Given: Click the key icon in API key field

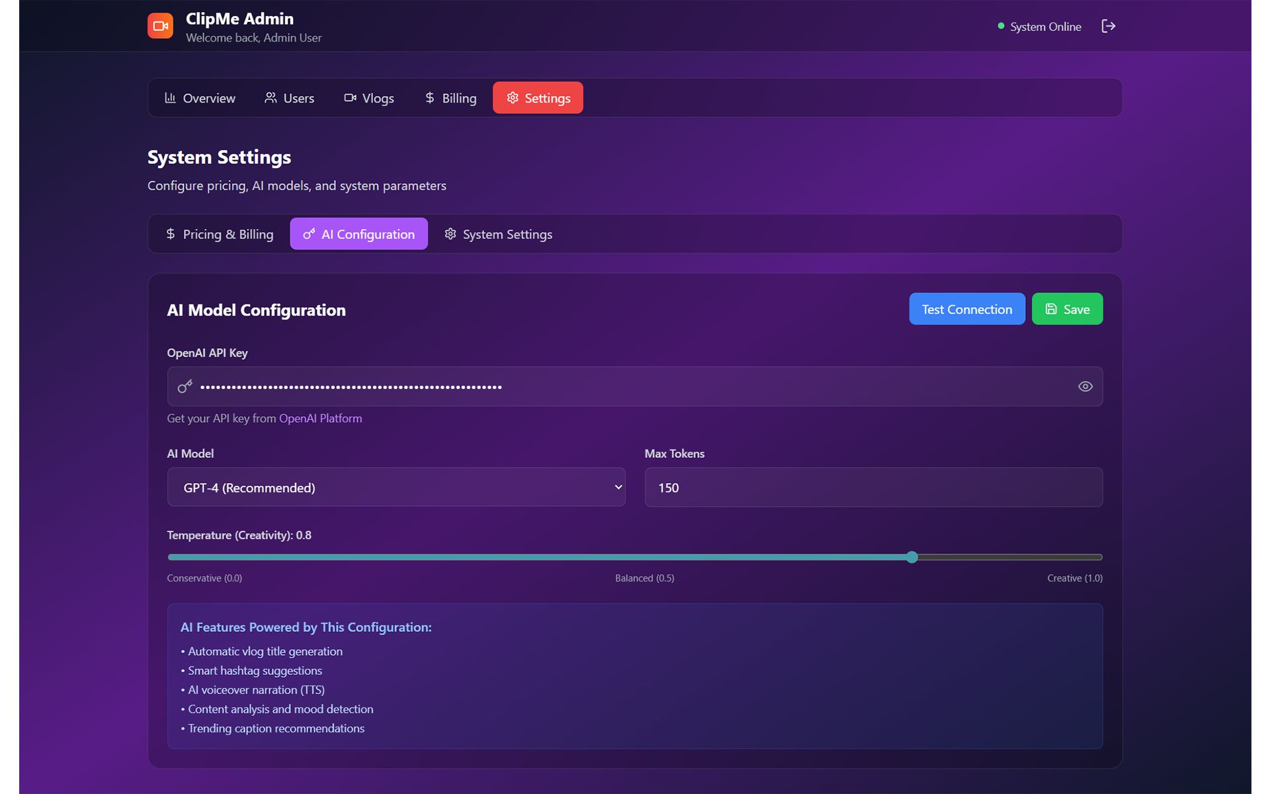Looking at the screenshot, I should (x=185, y=386).
